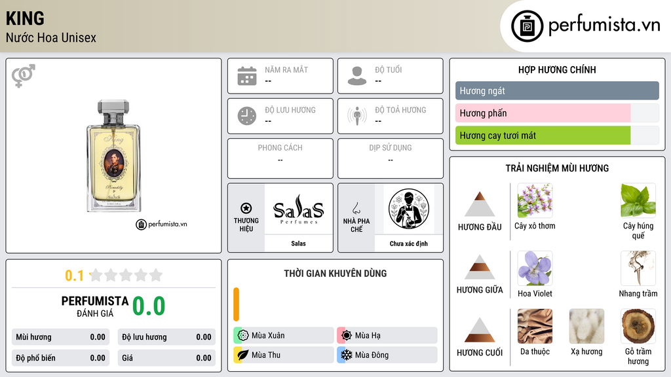Screen dimensions: 671x377
Task: Click the Mùi hương score row
Action: (60, 337)
